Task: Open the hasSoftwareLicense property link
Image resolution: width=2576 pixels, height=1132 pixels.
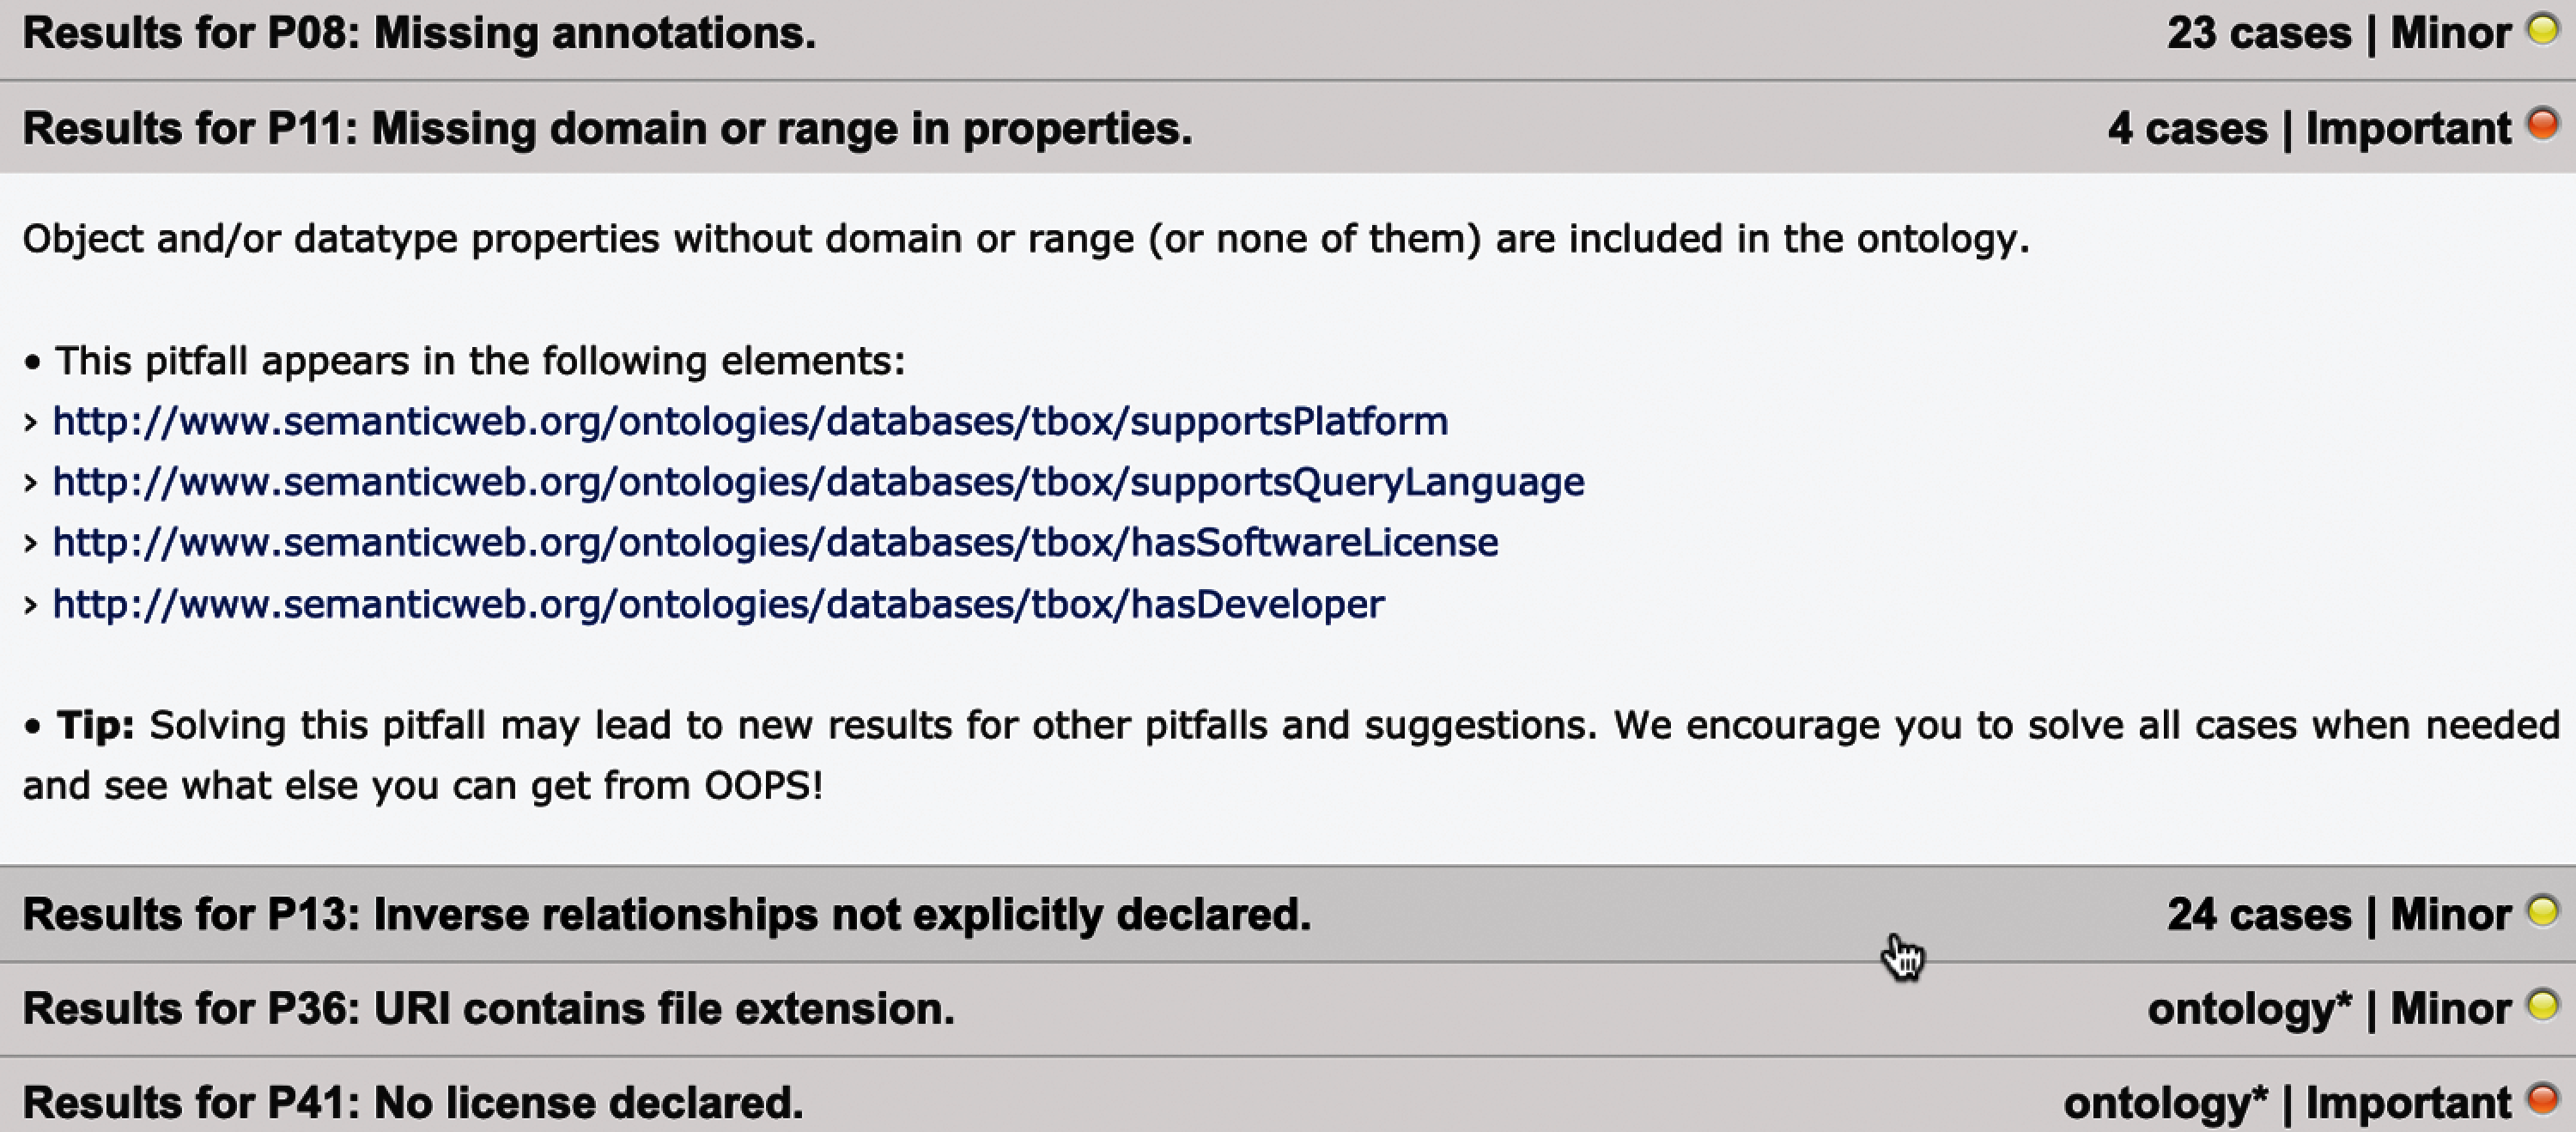Action: tap(775, 543)
